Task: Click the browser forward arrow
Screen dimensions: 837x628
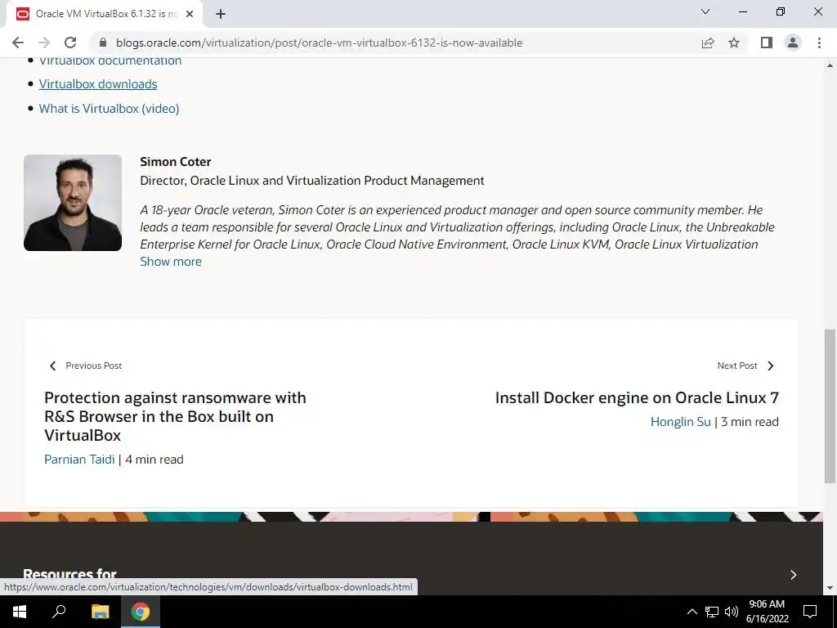Action: tap(44, 43)
